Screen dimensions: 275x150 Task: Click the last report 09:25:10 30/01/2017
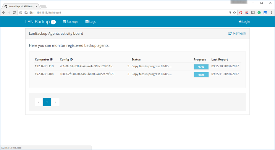[225, 66]
